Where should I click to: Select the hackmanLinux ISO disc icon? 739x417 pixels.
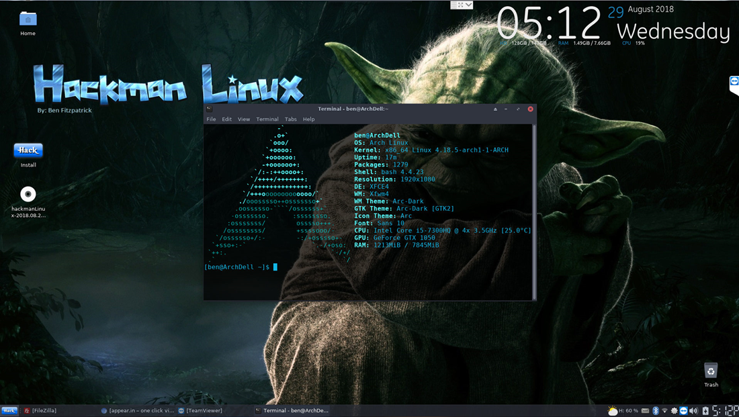click(28, 201)
